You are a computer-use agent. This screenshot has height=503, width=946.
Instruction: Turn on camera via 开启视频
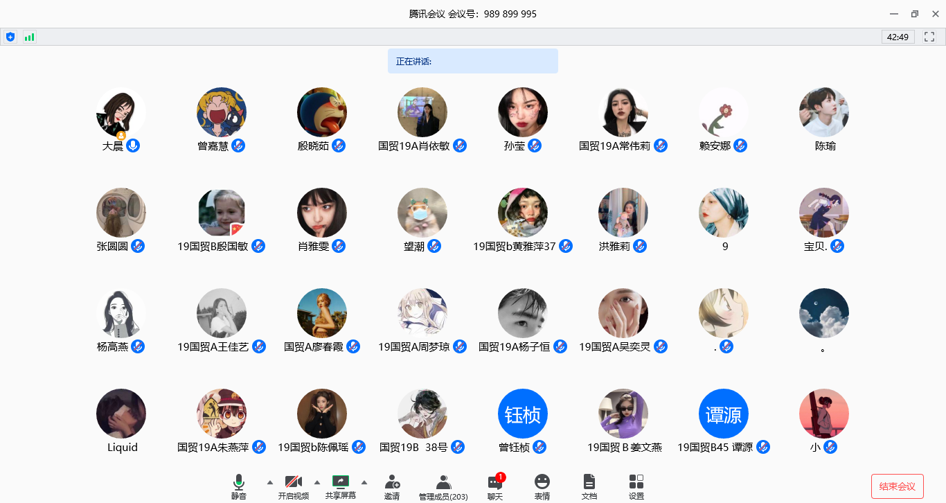[294, 486]
